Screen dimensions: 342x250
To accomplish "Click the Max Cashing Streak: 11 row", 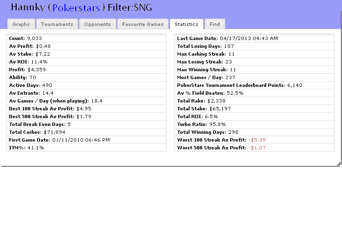I will (x=255, y=54).
